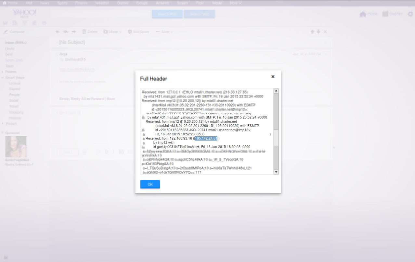The height and width of the screenshot is (262, 415).
Task: Open Messenger smiley icon under the logo
Action: coord(44,23)
